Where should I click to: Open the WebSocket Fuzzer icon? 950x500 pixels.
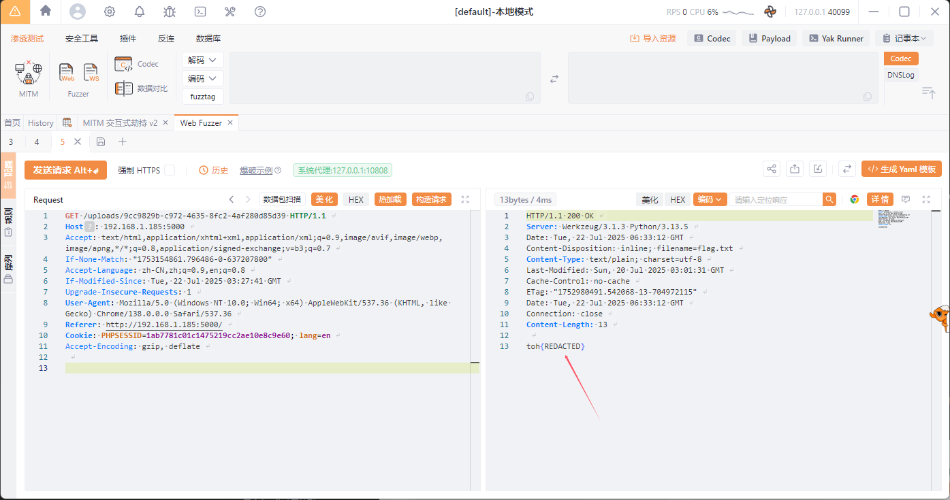pos(91,72)
